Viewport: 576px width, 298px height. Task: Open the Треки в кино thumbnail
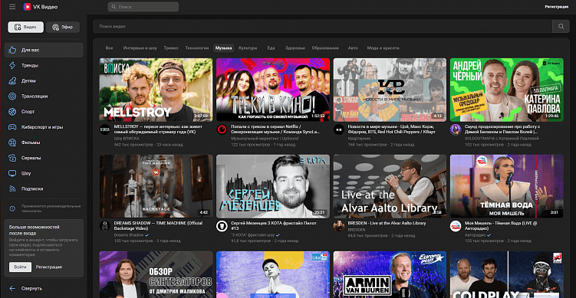pyautogui.click(x=273, y=90)
